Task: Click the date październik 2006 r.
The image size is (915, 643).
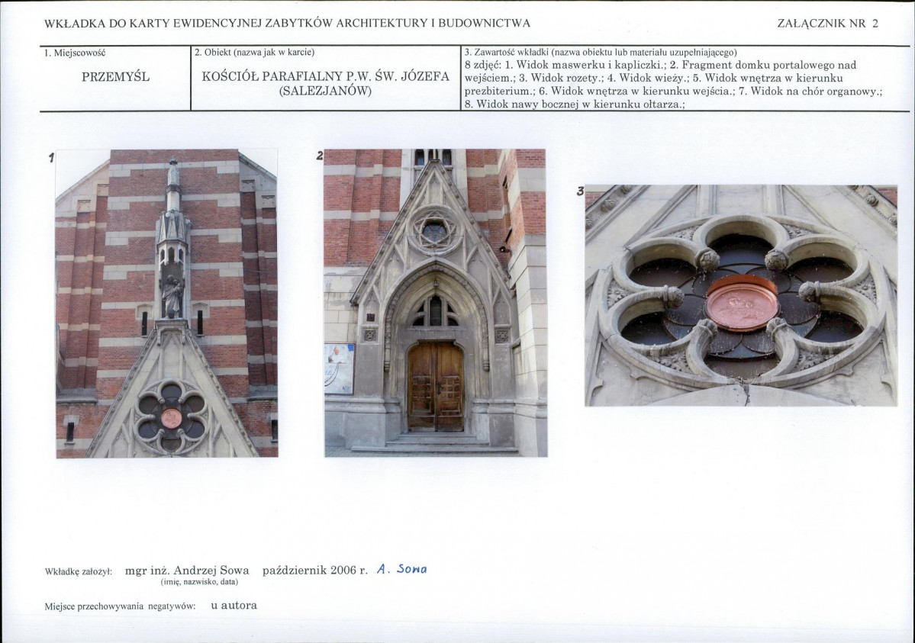Action: click(315, 571)
